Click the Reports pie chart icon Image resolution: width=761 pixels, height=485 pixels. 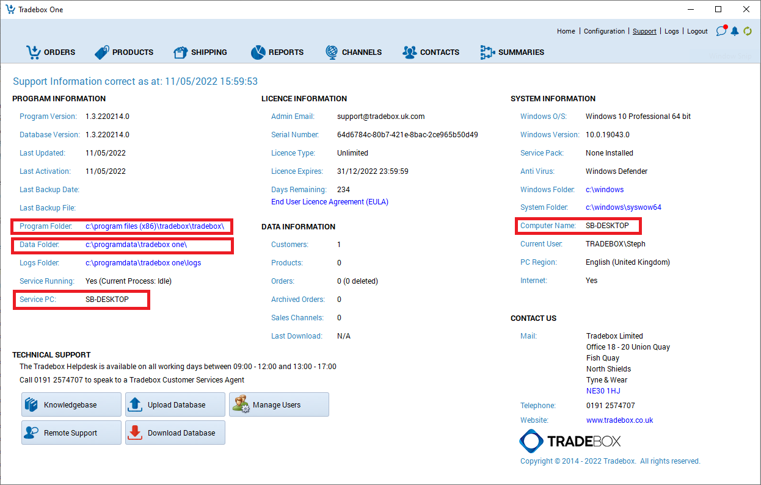click(x=258, y=52)
